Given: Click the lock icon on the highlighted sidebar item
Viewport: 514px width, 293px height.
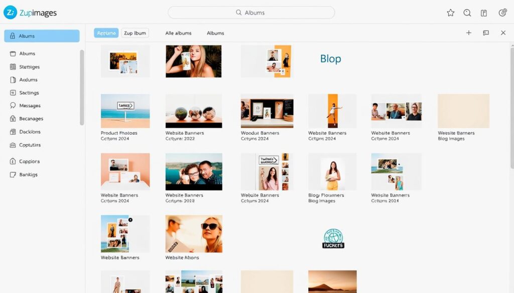Looking at the screenshot, I should click(x=13, y=36).
